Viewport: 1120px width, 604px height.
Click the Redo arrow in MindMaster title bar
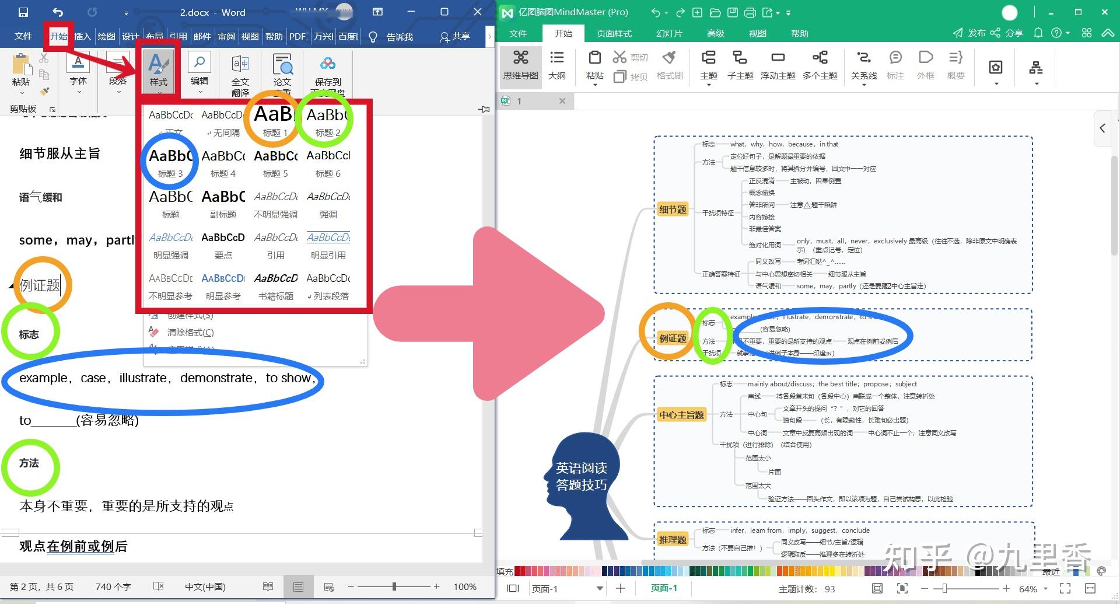(680, 12)
